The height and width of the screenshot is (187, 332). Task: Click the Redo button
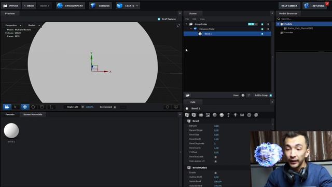(x=45, y=6)
